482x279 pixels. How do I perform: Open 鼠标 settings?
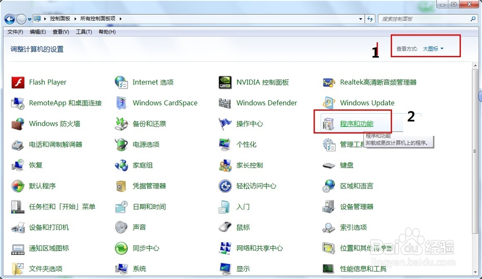pyautogui.click(x=244, y=227)
